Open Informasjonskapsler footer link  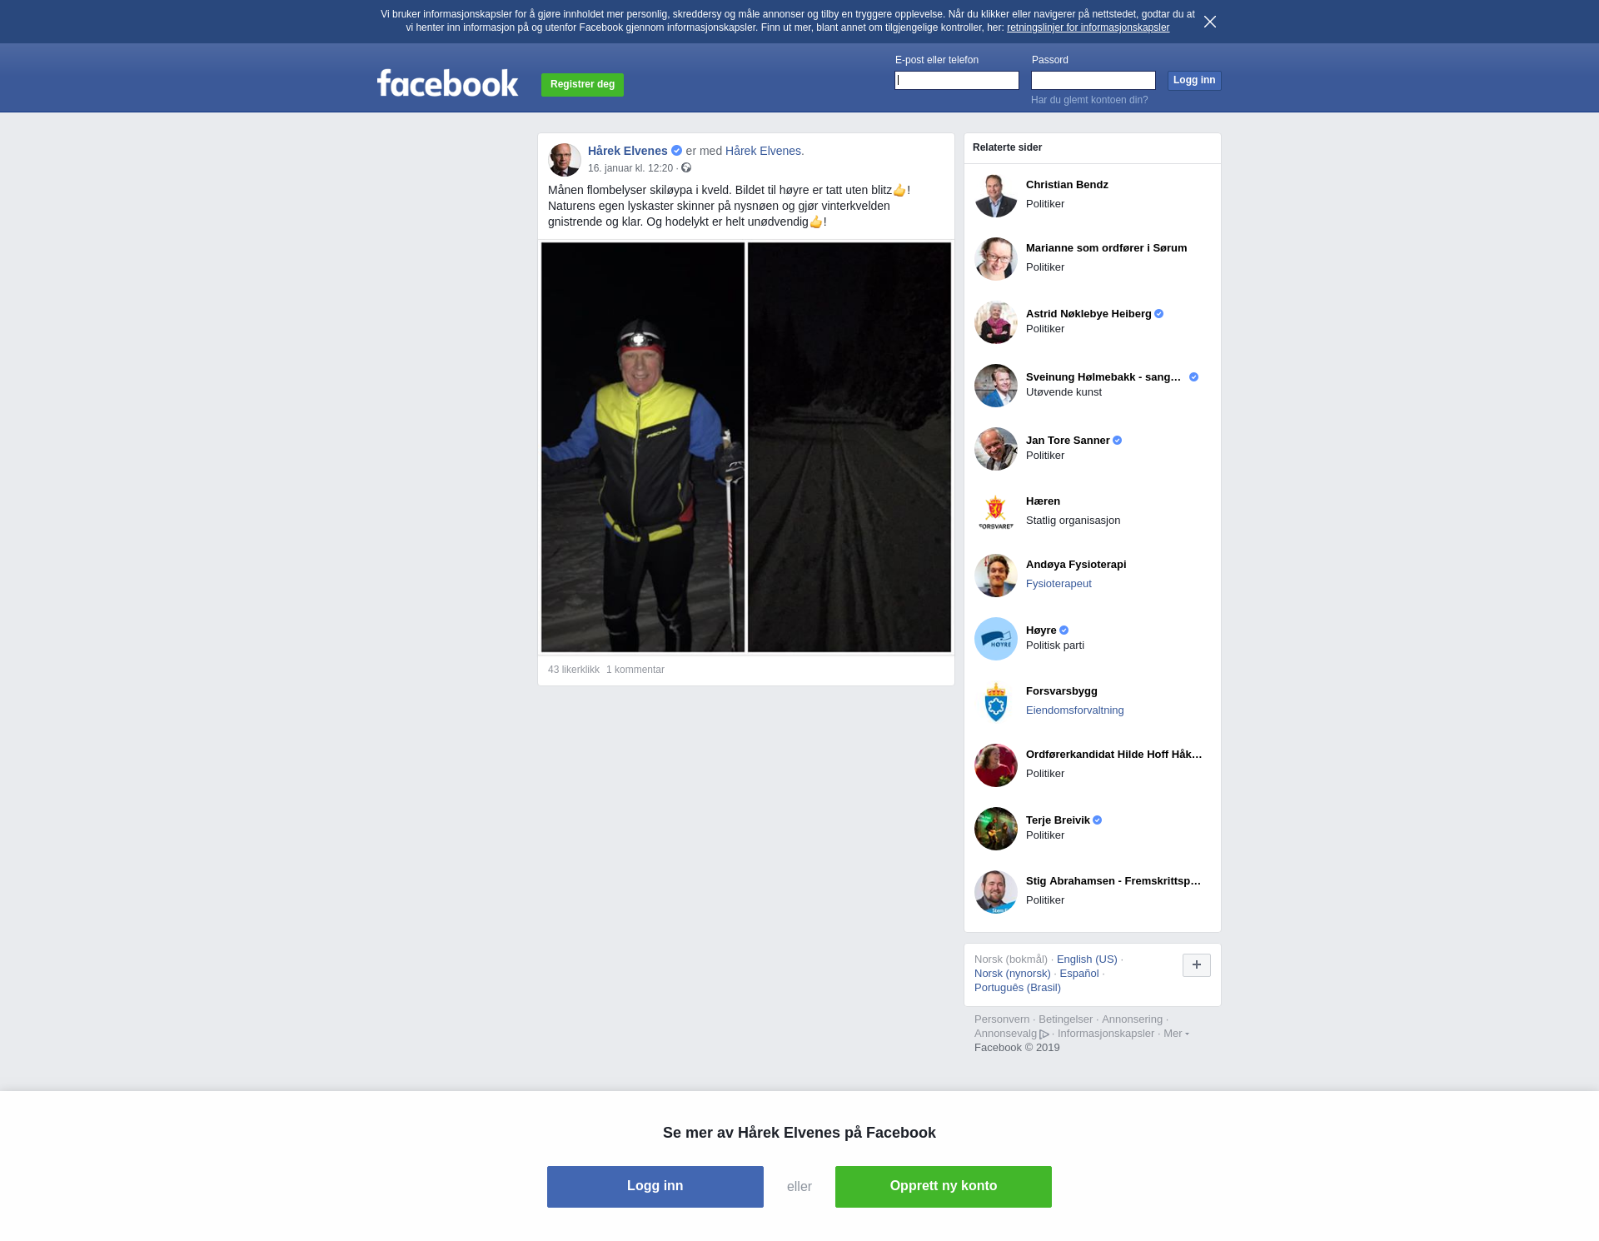click(1106, 1034)
